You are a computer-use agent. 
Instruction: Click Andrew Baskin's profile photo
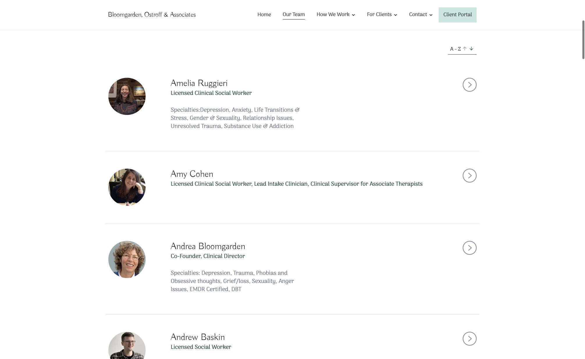coord(127,345)
